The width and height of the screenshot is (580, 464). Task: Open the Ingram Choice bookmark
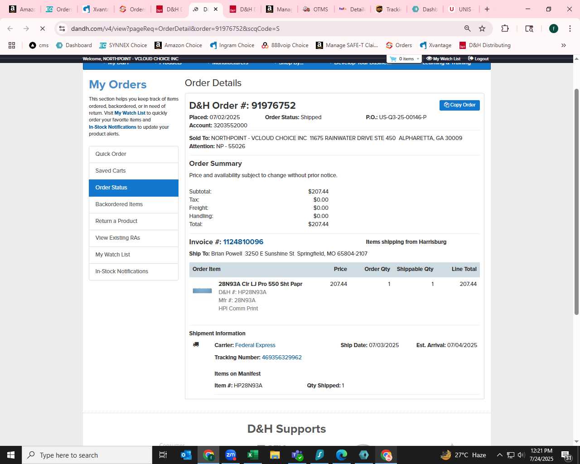point(232,45)
